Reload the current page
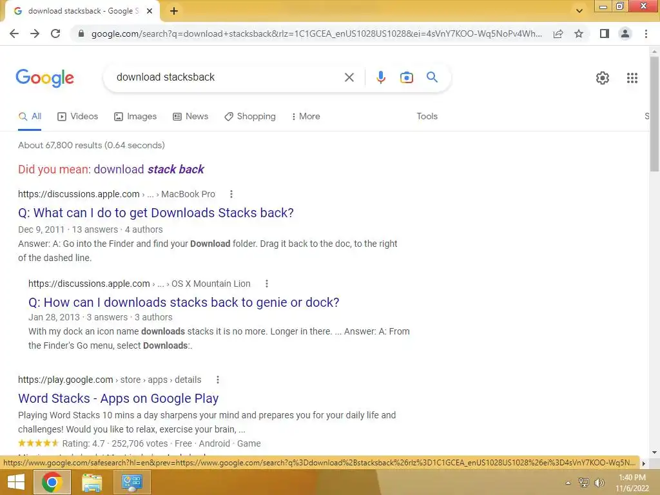The image size is (660, 495). [55, 34]
